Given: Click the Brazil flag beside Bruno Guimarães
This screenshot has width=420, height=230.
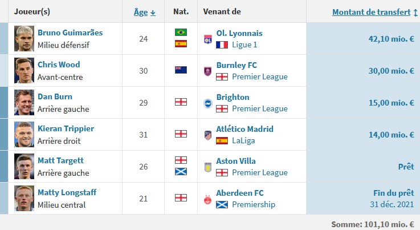Looking at the screenshot, I should pos(181,32).
